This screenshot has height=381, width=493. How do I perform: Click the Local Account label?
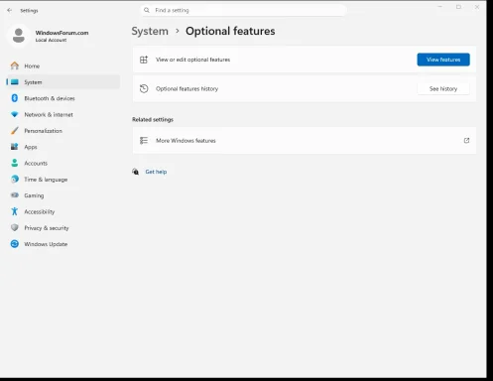(51, 40)
